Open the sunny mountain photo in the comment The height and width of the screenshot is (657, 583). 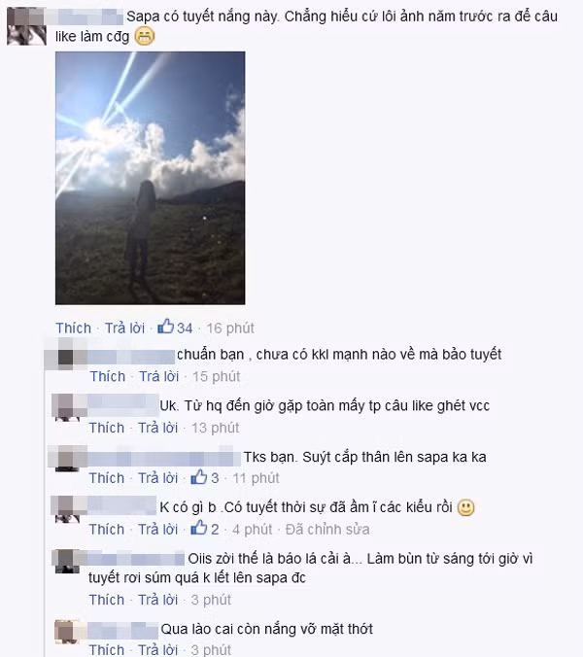point(150,178)
